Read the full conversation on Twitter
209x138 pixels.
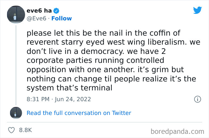click(79, 113)
